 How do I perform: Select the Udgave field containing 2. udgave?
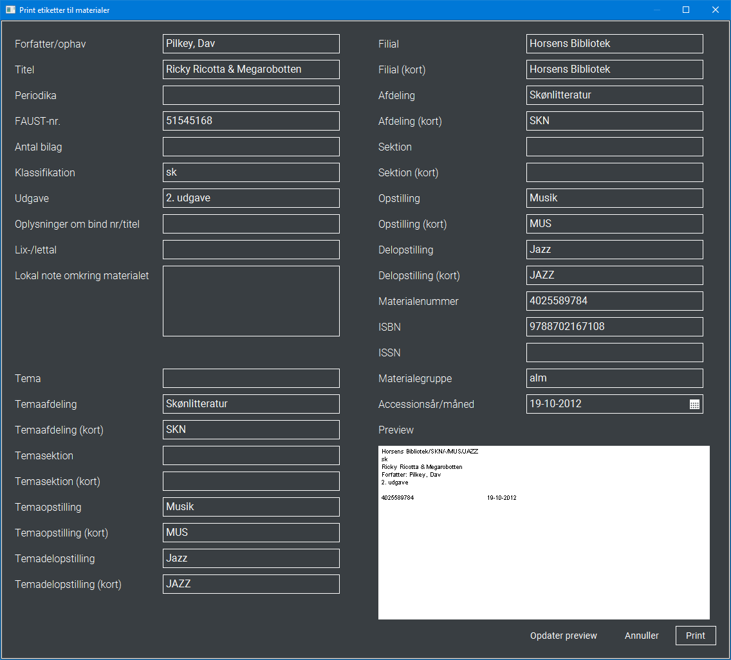[251, 197]
